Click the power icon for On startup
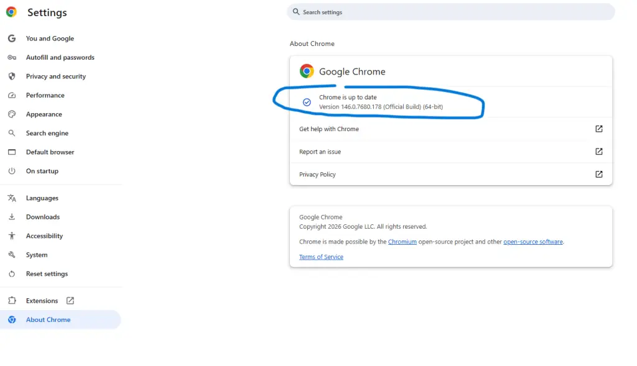 coord(12,172)
